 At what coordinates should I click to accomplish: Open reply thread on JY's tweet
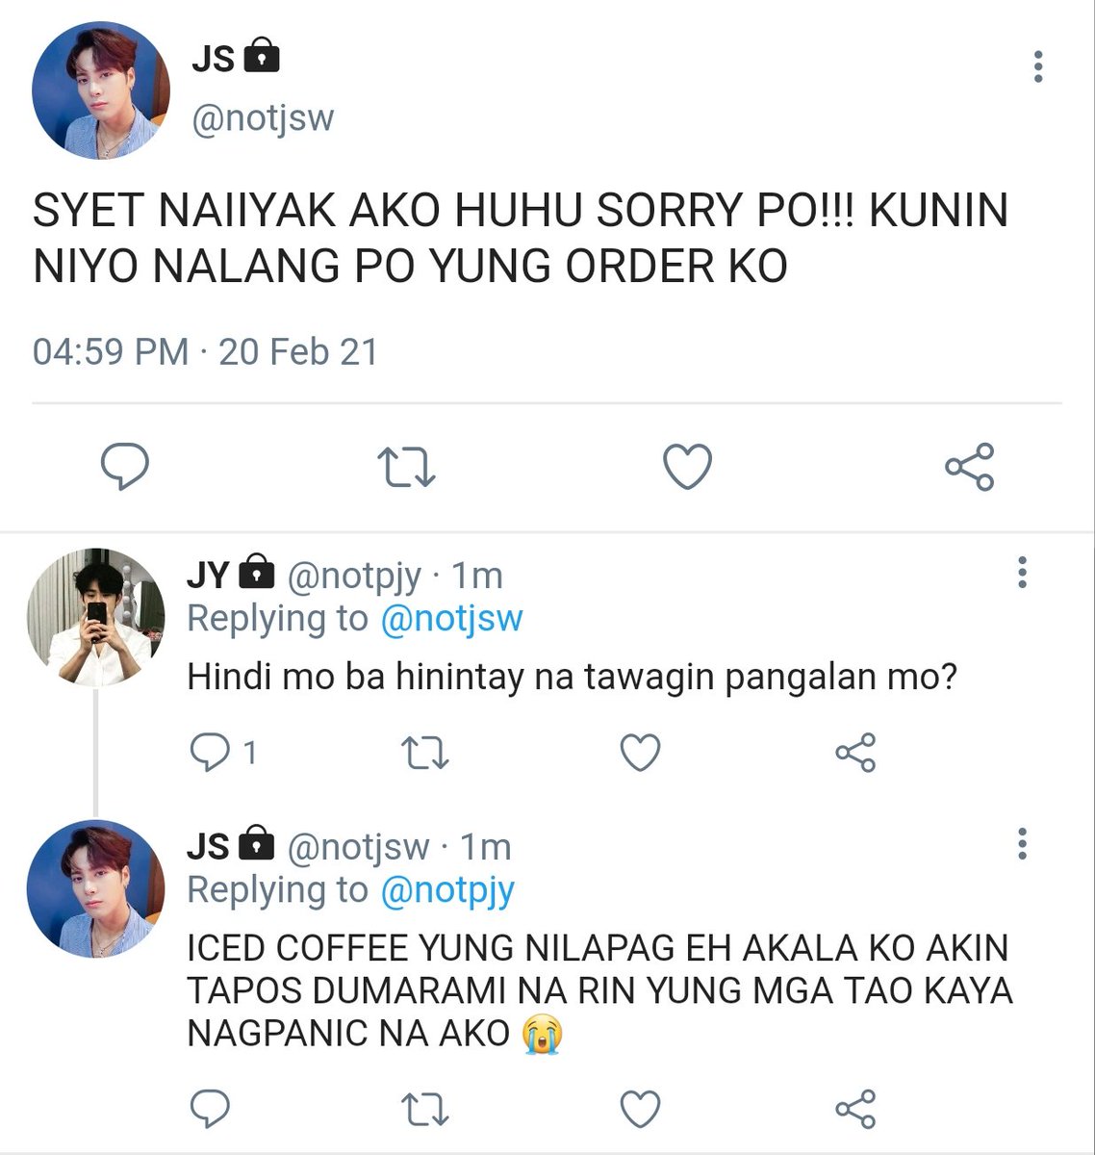221,753
